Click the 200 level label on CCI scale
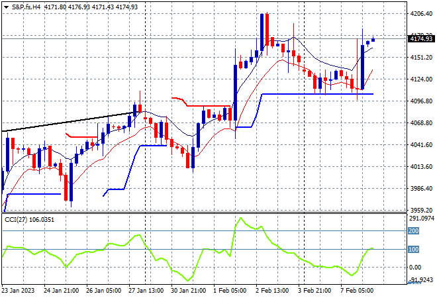Viewport: 437px width, 298px height. pos(414,231)
